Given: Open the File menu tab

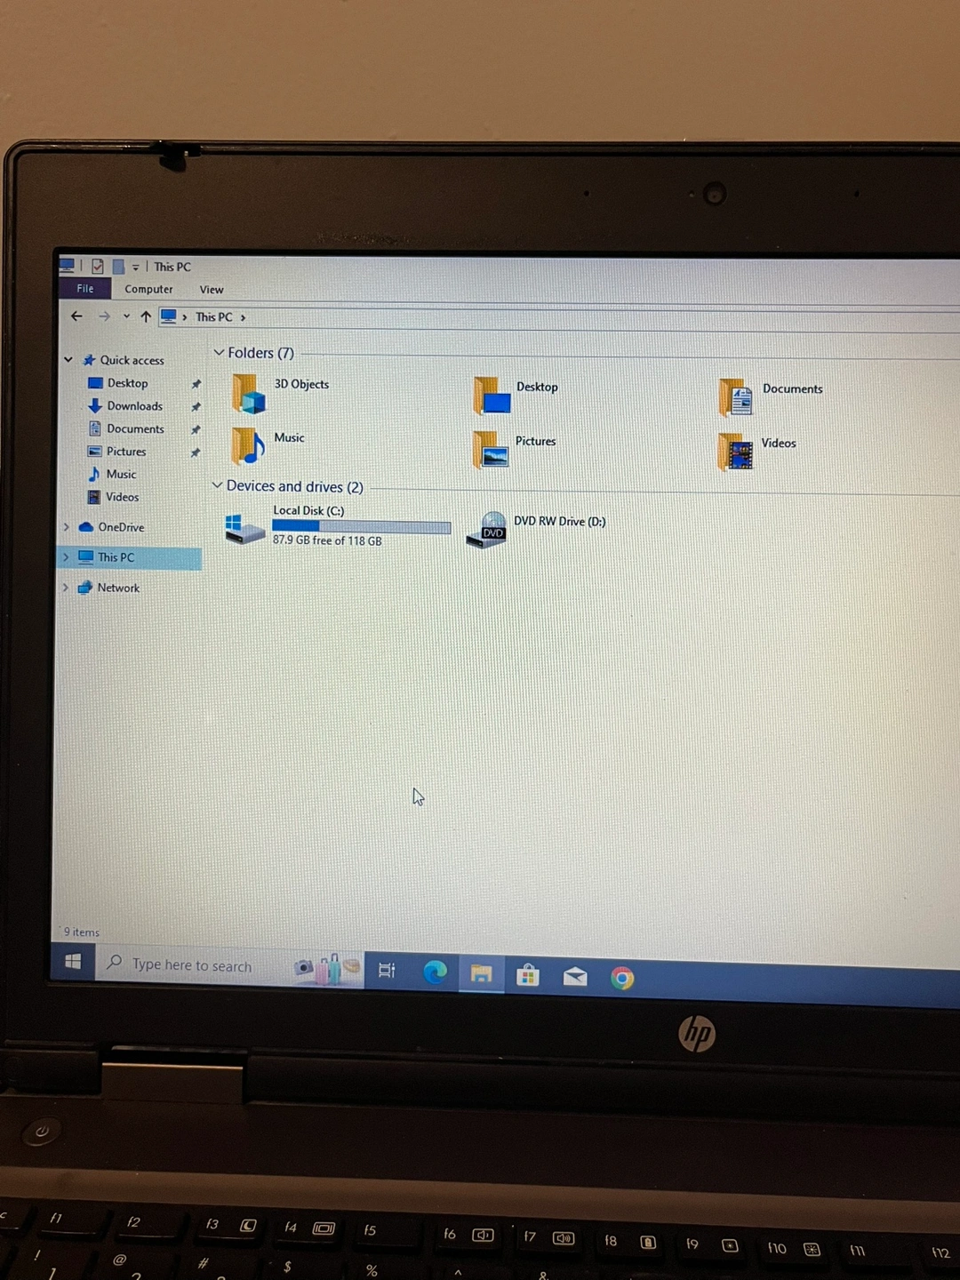Looking at the screenshot, I should (85, 289).
